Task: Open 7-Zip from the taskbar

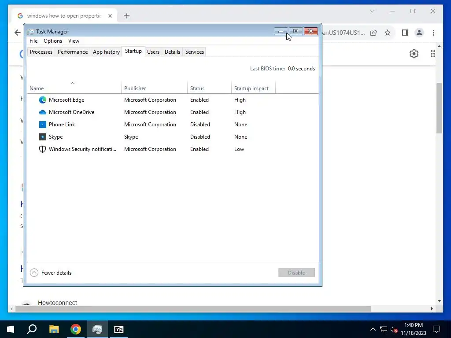Action: click(x=119, y=329)
